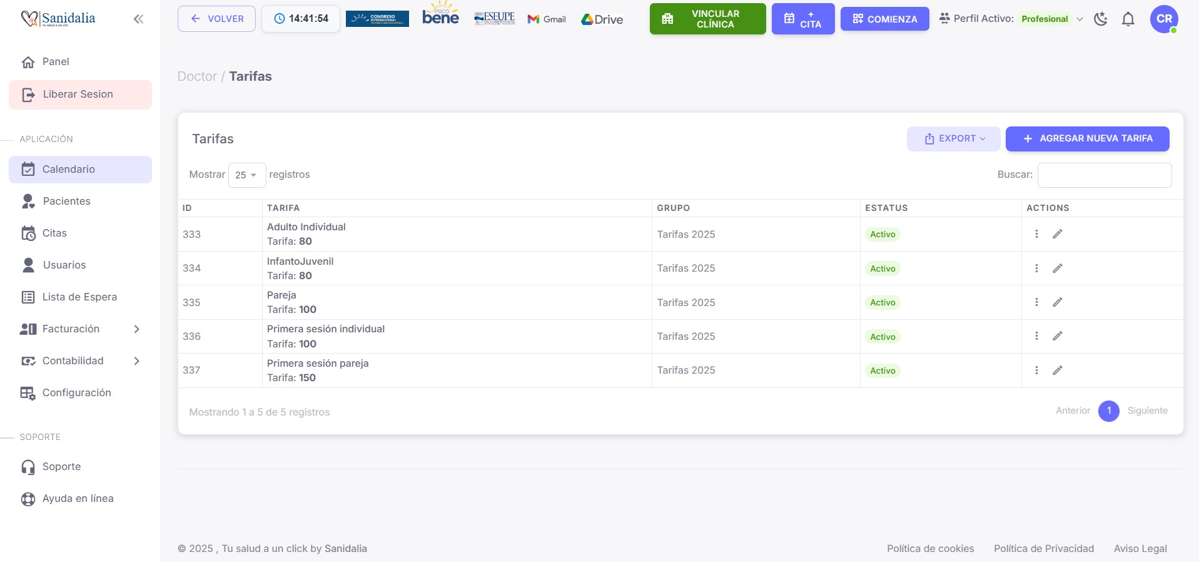This screenshot has width=1199, height=562.
Task: Click the 14:41:54 clock button
Action: tap(301, 19)
